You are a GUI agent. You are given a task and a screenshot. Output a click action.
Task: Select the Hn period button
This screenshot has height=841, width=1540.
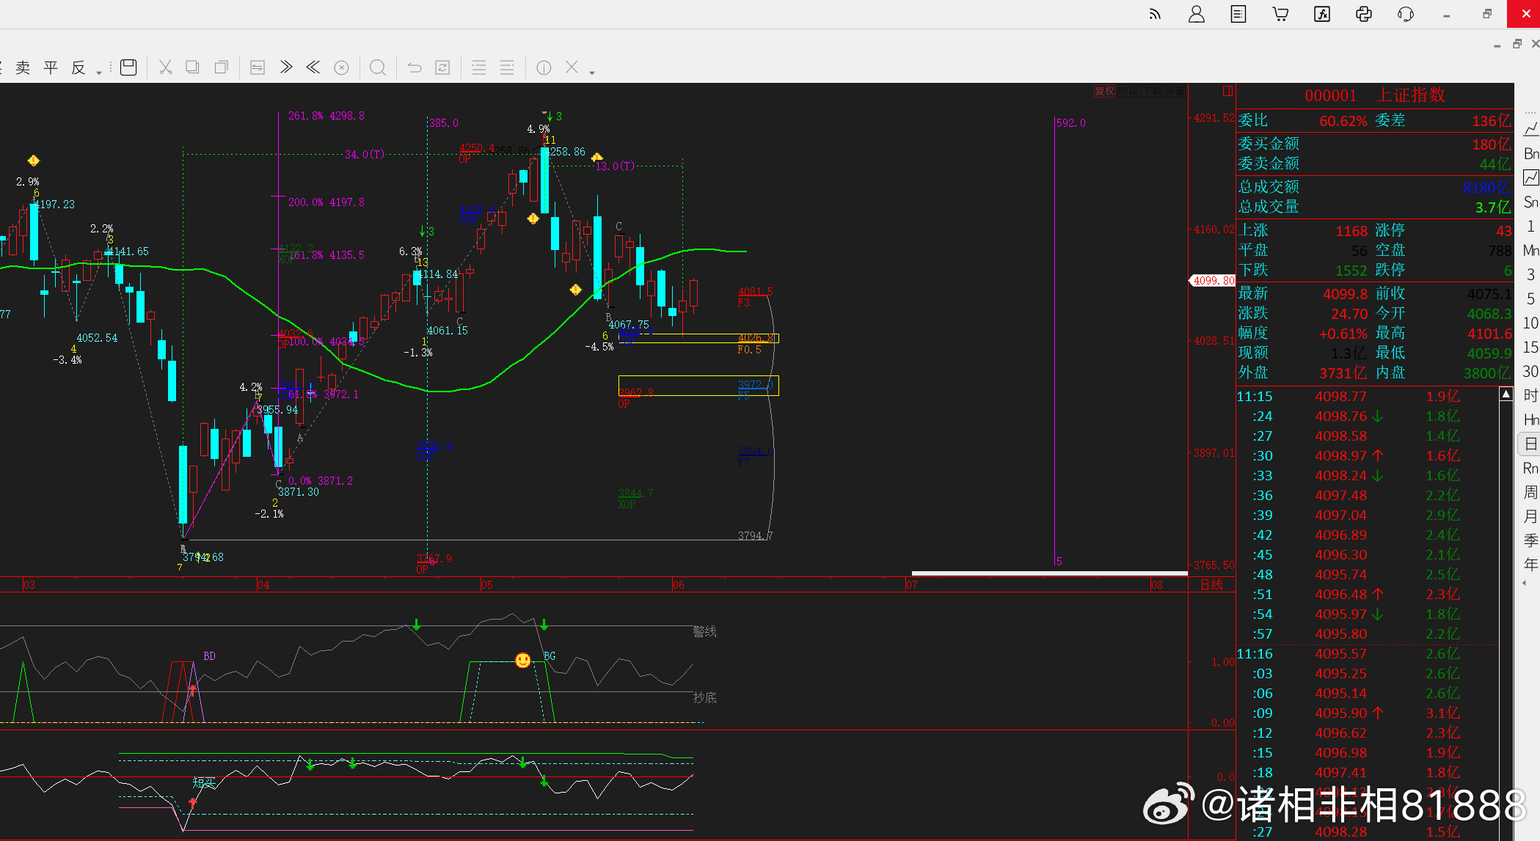(x=1531, y=419)
